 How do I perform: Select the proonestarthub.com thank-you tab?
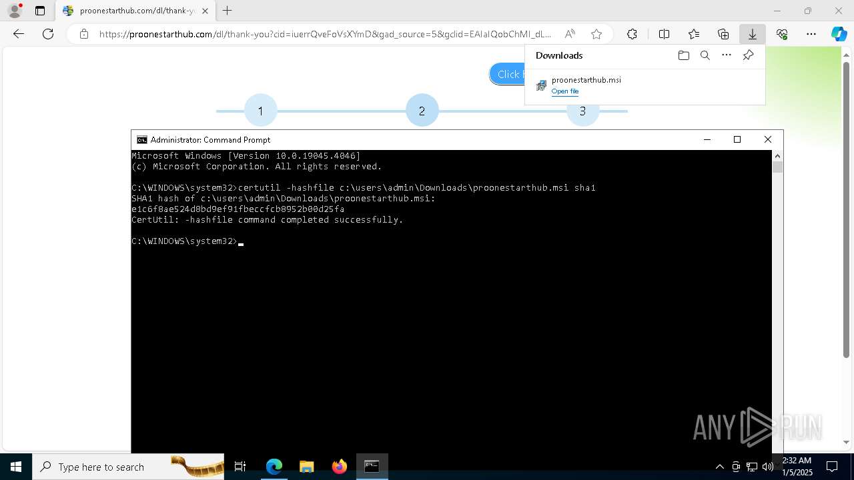pyautogui.click(x=135, y=11)
